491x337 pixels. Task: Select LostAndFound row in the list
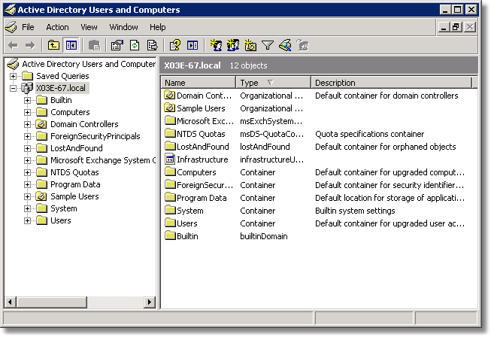197,147
